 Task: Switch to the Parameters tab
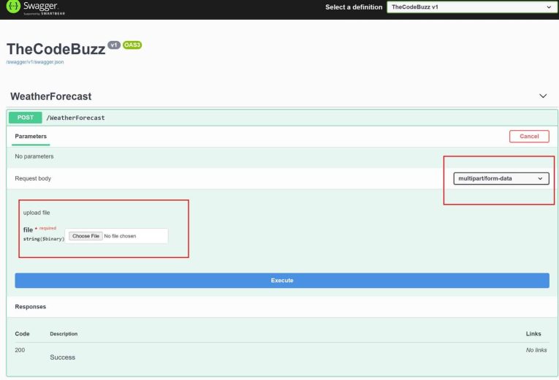31,137
